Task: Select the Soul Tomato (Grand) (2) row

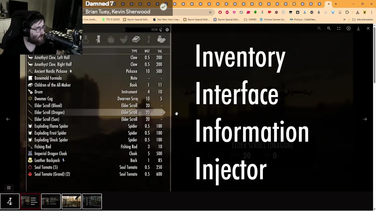Action: (96, 174)
